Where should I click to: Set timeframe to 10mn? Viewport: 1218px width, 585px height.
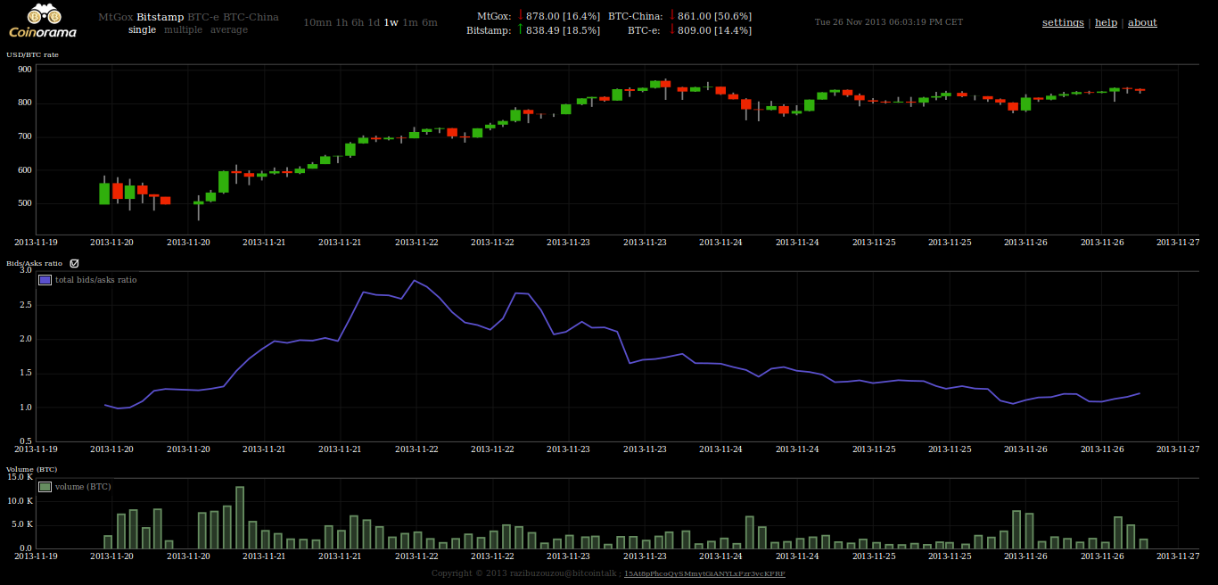[x=317, y=22]
